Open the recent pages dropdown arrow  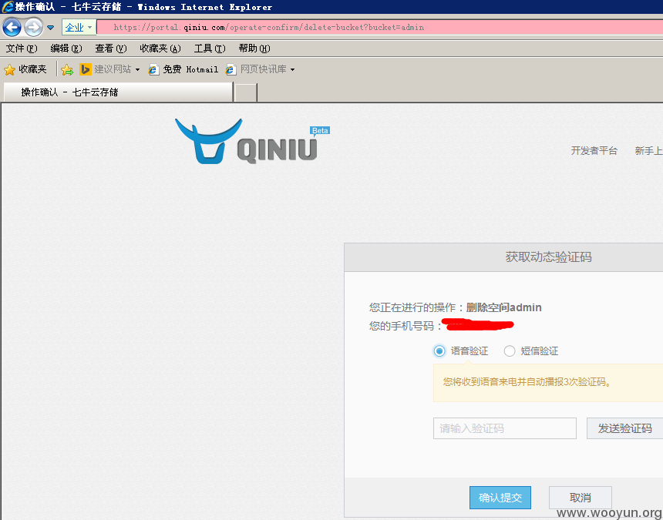[x=51, y=28]
